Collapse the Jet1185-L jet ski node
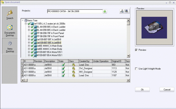This screenshot has width=176, height=109. pyautogui.click(x=26, y=24)
